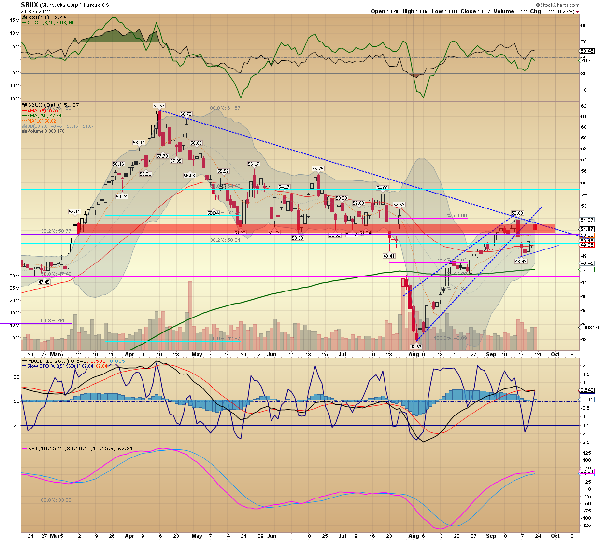
Task: Click the 0.015 histogram tag on right axis
Action: (x=587, y=399)
